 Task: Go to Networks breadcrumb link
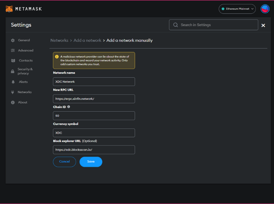coord(59,41)
